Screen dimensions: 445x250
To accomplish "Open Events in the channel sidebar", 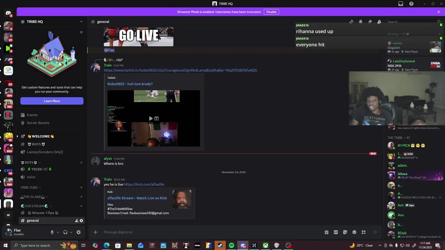I will pyautogui.click(x=52, y=115).
